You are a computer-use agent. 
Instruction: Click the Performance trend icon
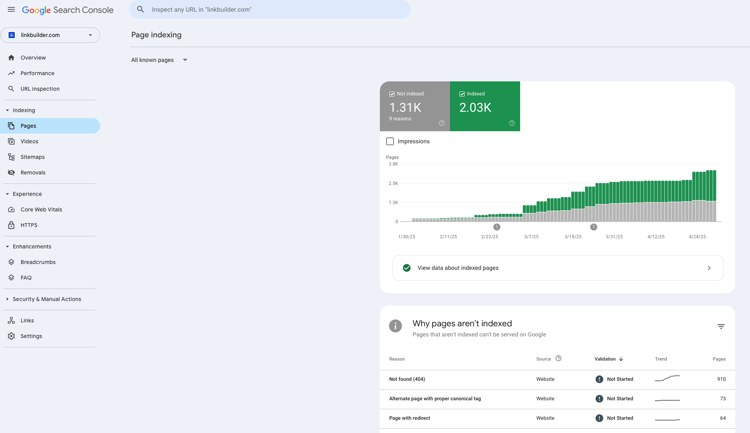[11, 73]
